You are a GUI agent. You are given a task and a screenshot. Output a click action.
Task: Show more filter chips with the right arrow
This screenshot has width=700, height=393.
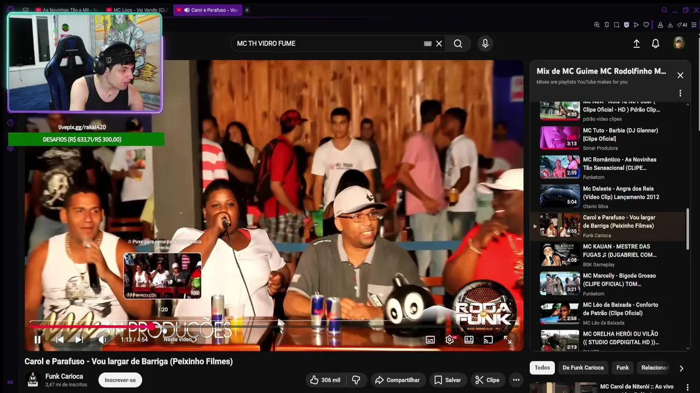point(681,368)
